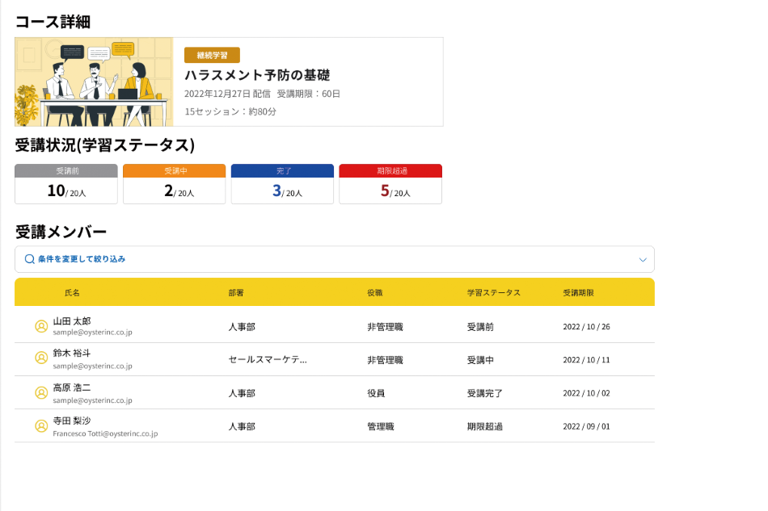Screen dimensions: 768x511
Task: Click user avatar icon for 山田 太郎
Action: pos(41,326)
